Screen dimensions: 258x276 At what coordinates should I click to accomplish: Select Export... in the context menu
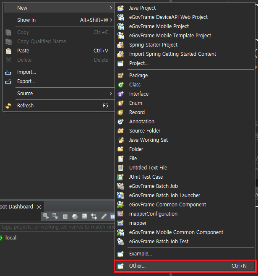(x=59, y=81)
